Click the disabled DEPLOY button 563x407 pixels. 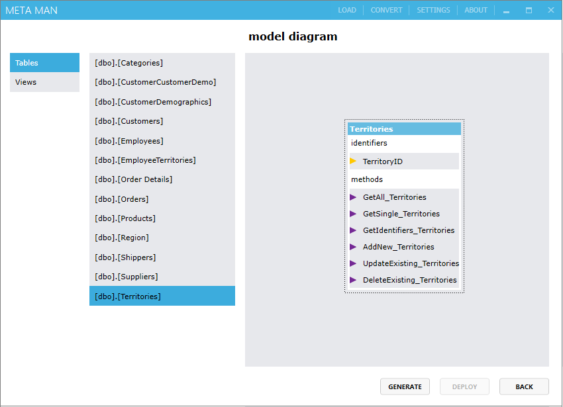[x=464, y=386]
